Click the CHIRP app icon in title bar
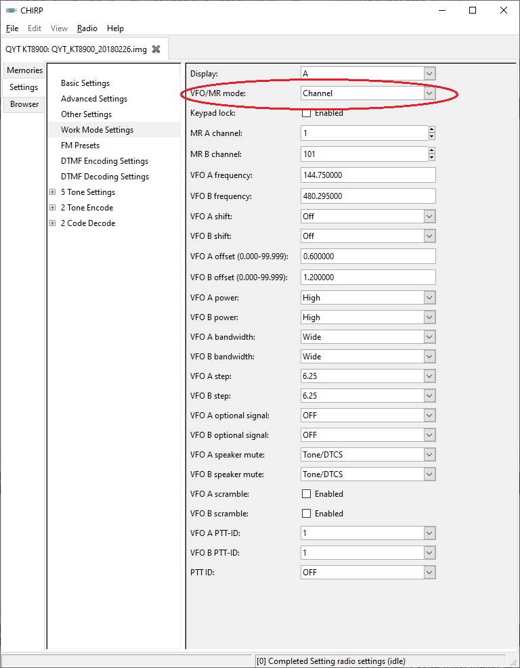520x668 pixels. [x=11, y=10]
